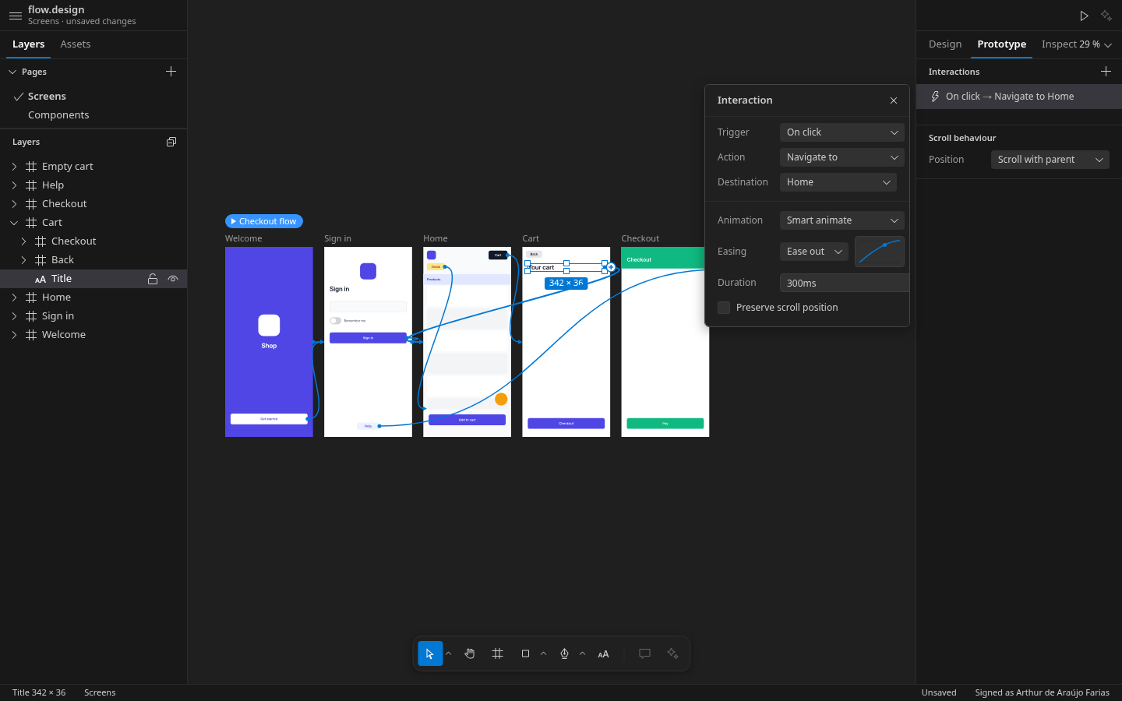This screenshot has height=701, width=1122.
Task: Click purple Checkout button on Cart screen
Action: tap(566, 424)
